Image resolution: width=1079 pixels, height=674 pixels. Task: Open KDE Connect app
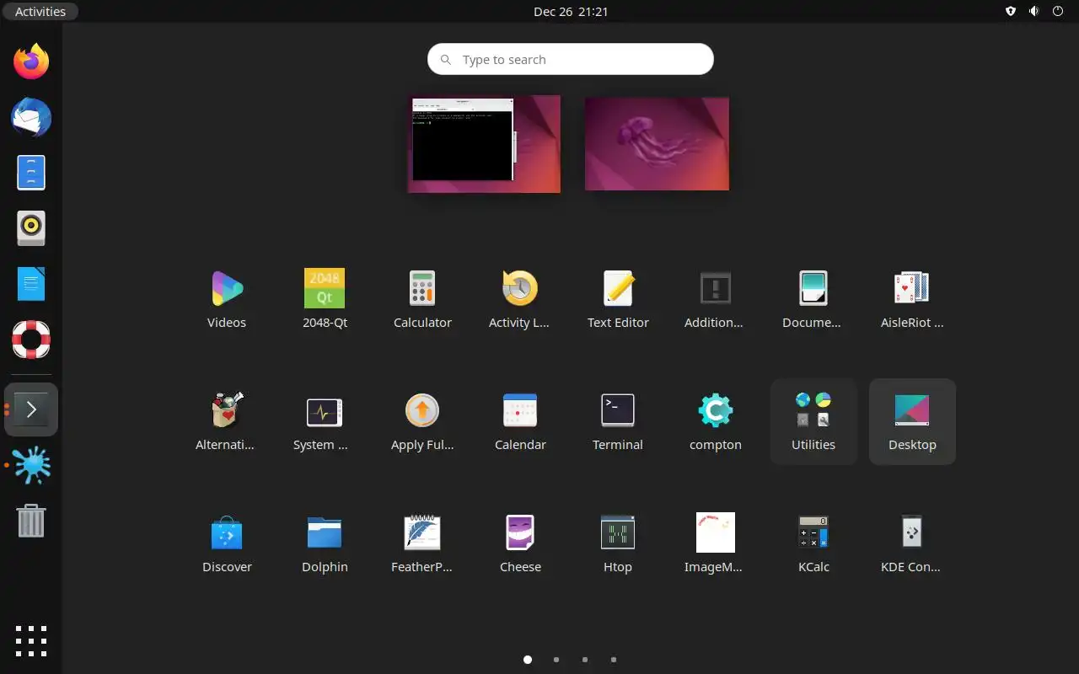click(x=912, y=543)
